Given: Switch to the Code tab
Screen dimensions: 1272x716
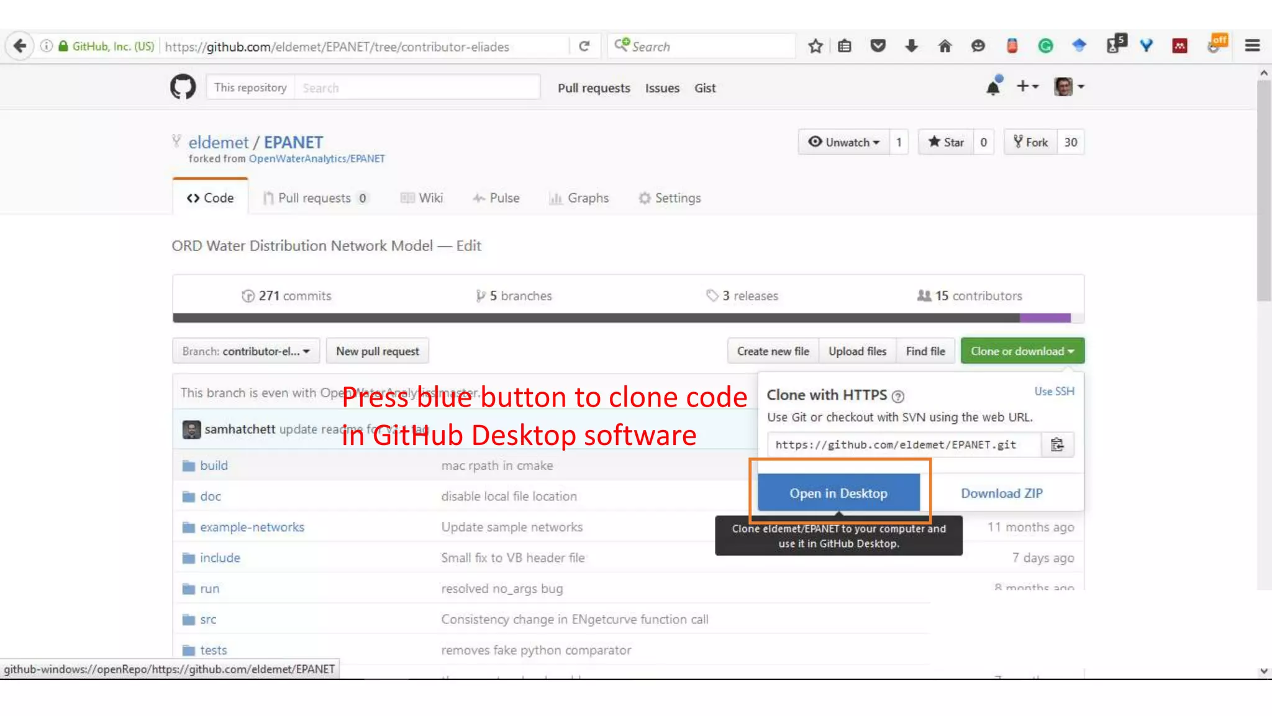Looking at the screenshot, I should pyautogui.click(x=210, y=198).
